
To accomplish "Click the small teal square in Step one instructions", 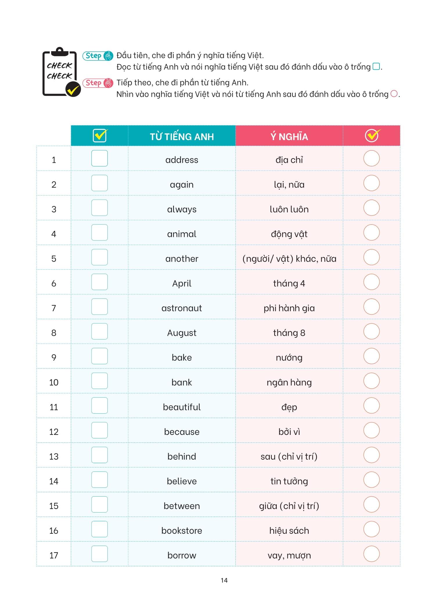I will coord(376,67).
